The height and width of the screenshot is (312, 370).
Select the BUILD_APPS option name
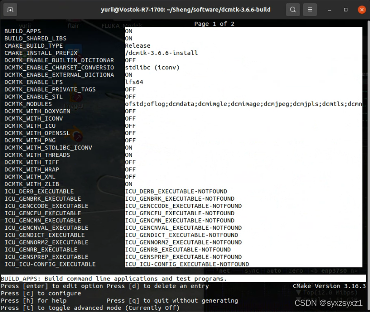(x=23, y=31)
